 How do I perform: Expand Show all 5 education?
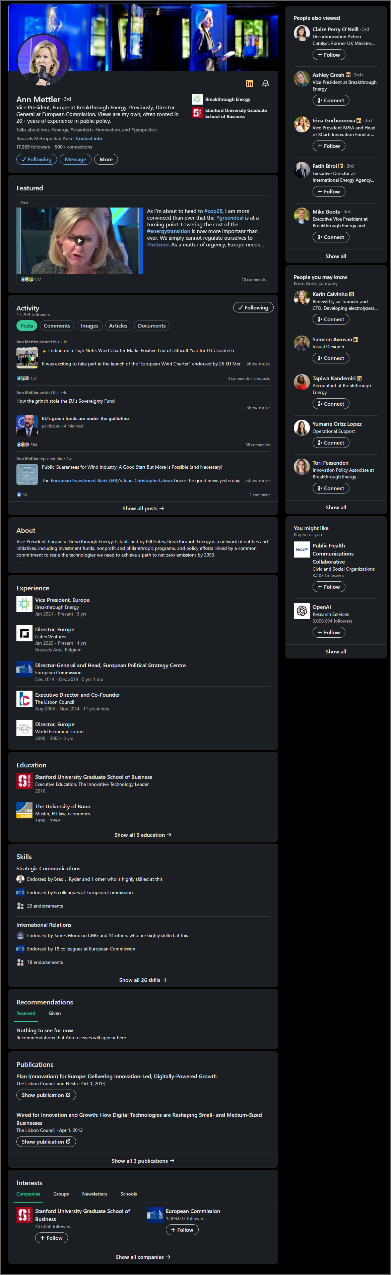(x=143, y=835)
